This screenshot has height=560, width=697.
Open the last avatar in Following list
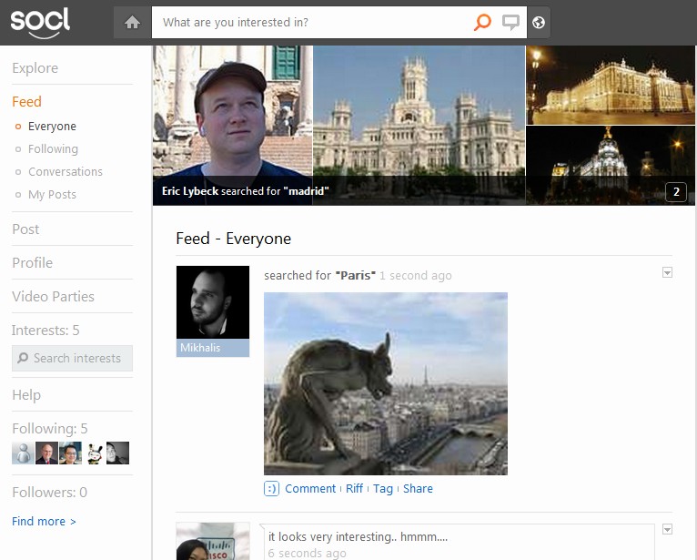(117, 453)
